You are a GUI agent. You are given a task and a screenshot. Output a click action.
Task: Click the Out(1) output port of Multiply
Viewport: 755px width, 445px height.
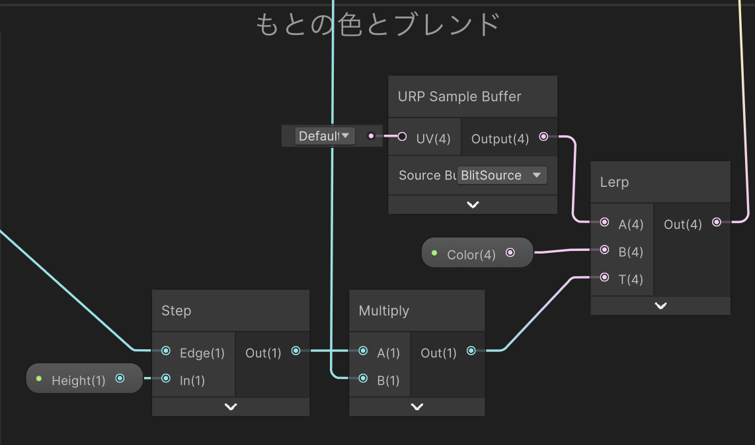471,351
